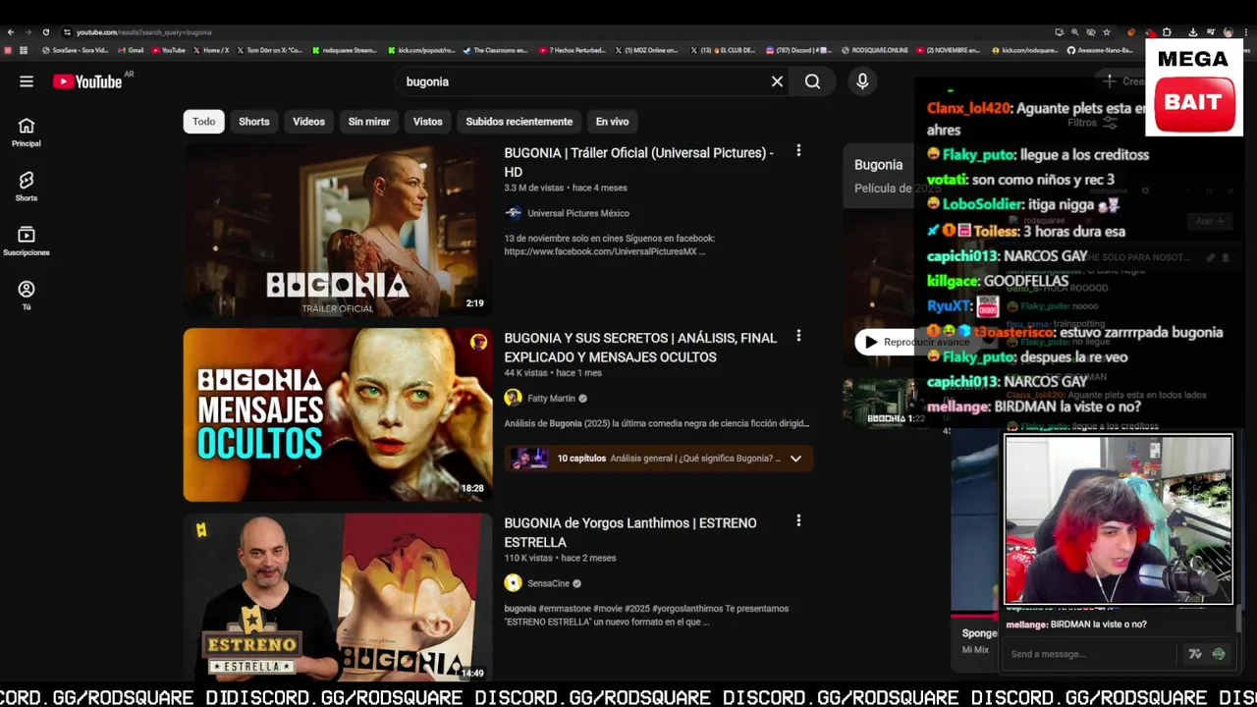
Task: Open more options for the Tráiler Oficial video
Action: click(x=798, y=150)
